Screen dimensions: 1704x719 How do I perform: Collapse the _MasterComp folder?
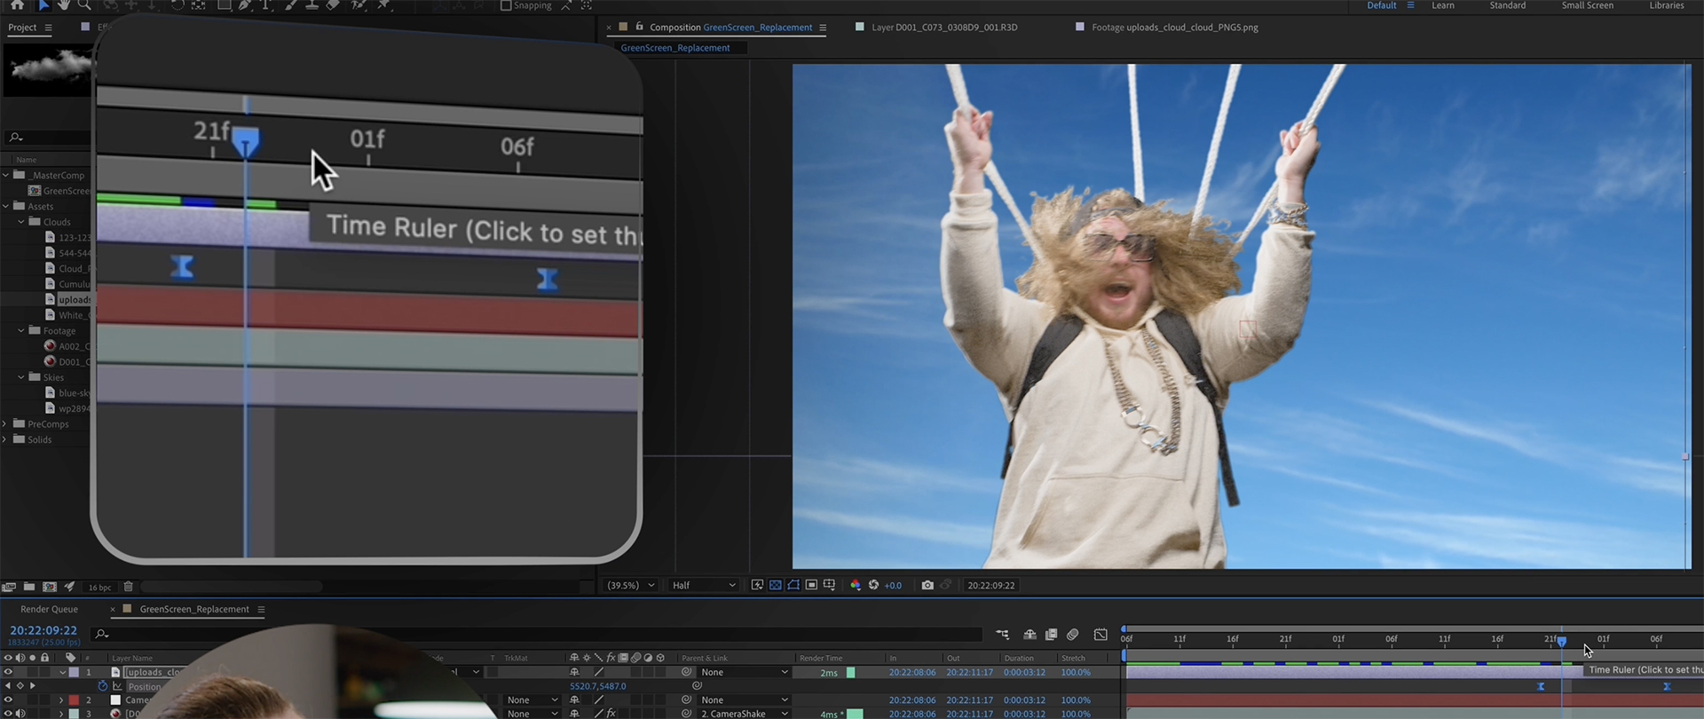(x=5, y=175)
